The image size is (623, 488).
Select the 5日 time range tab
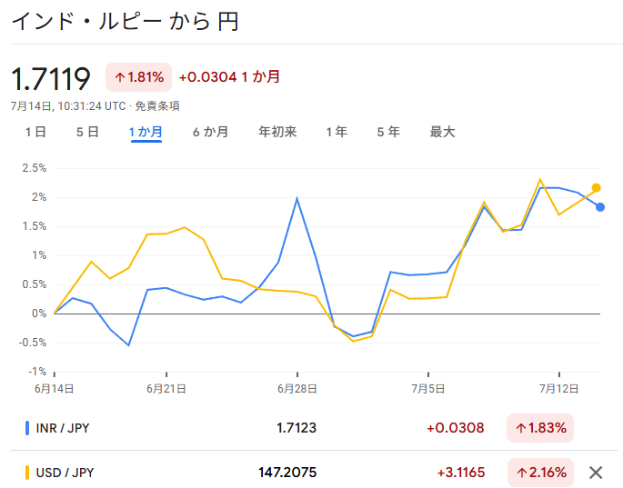tap(87, 132)
